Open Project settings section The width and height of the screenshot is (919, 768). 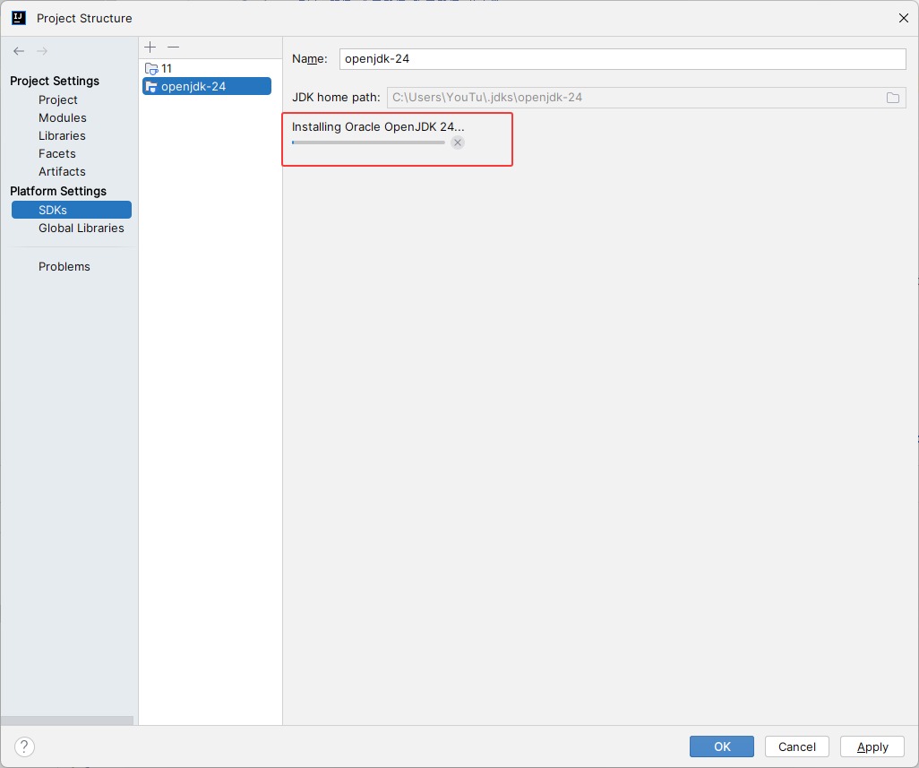[x=58, y=99]
